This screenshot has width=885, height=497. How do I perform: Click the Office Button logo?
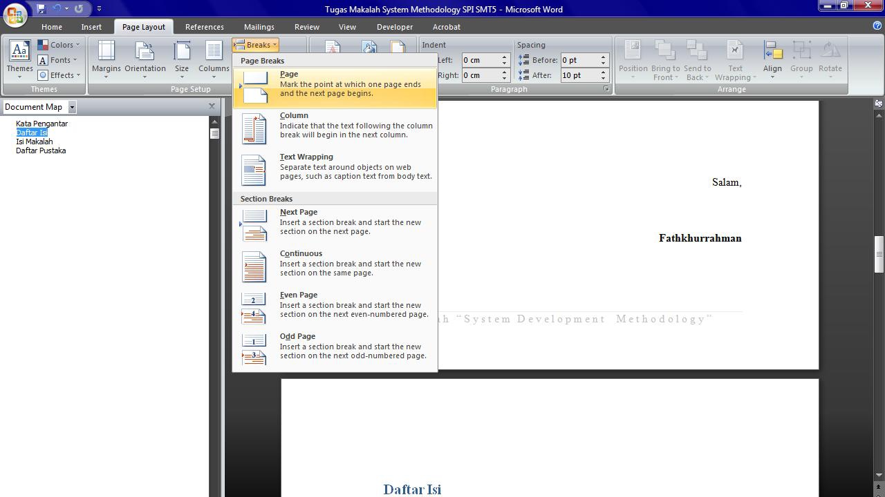[x=15, y=12]
